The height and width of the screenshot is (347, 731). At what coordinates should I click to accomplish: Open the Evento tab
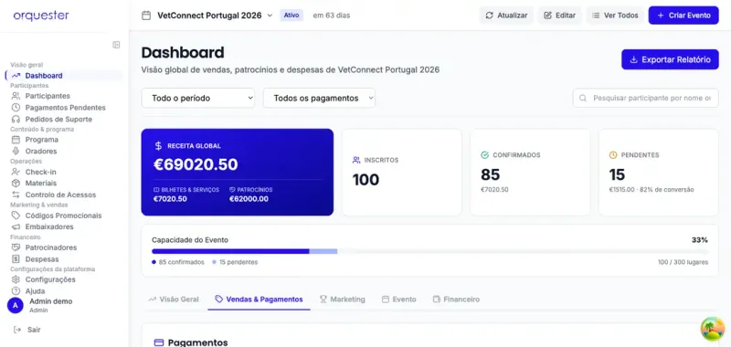tap(399, 300)
